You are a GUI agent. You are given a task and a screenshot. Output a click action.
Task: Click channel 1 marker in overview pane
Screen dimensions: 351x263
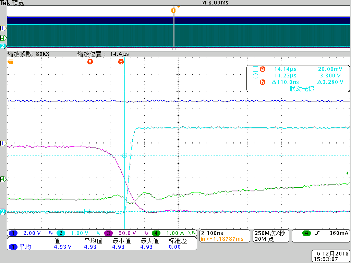3,28
